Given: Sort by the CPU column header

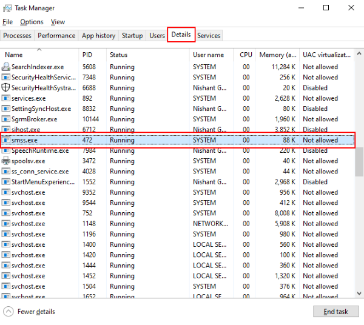Looking at the screenshot, I should click(x=244, y=55).
